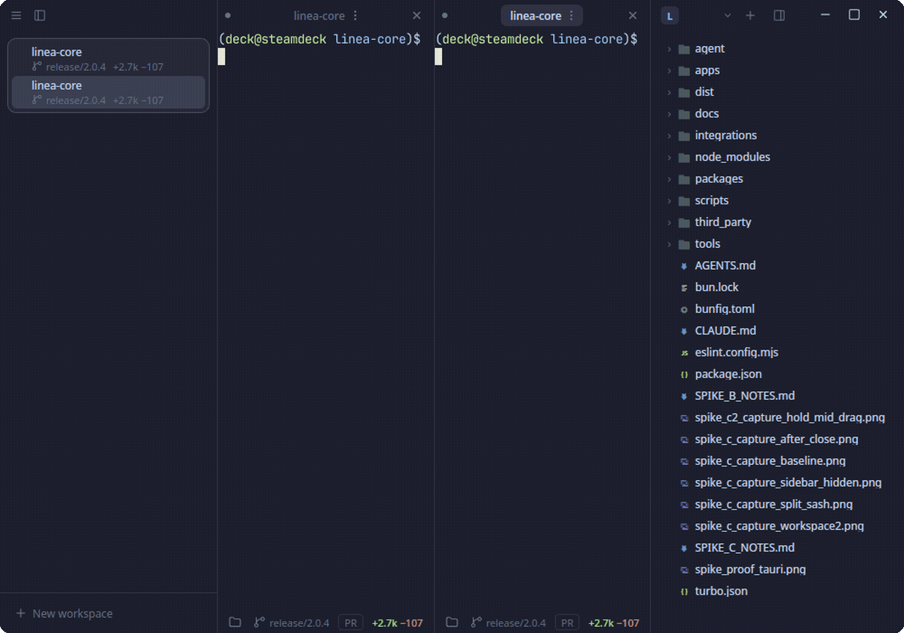Click the braces icon beside package.json
Viewport: 904px width, 633px height.
click(x=684, y=375)
